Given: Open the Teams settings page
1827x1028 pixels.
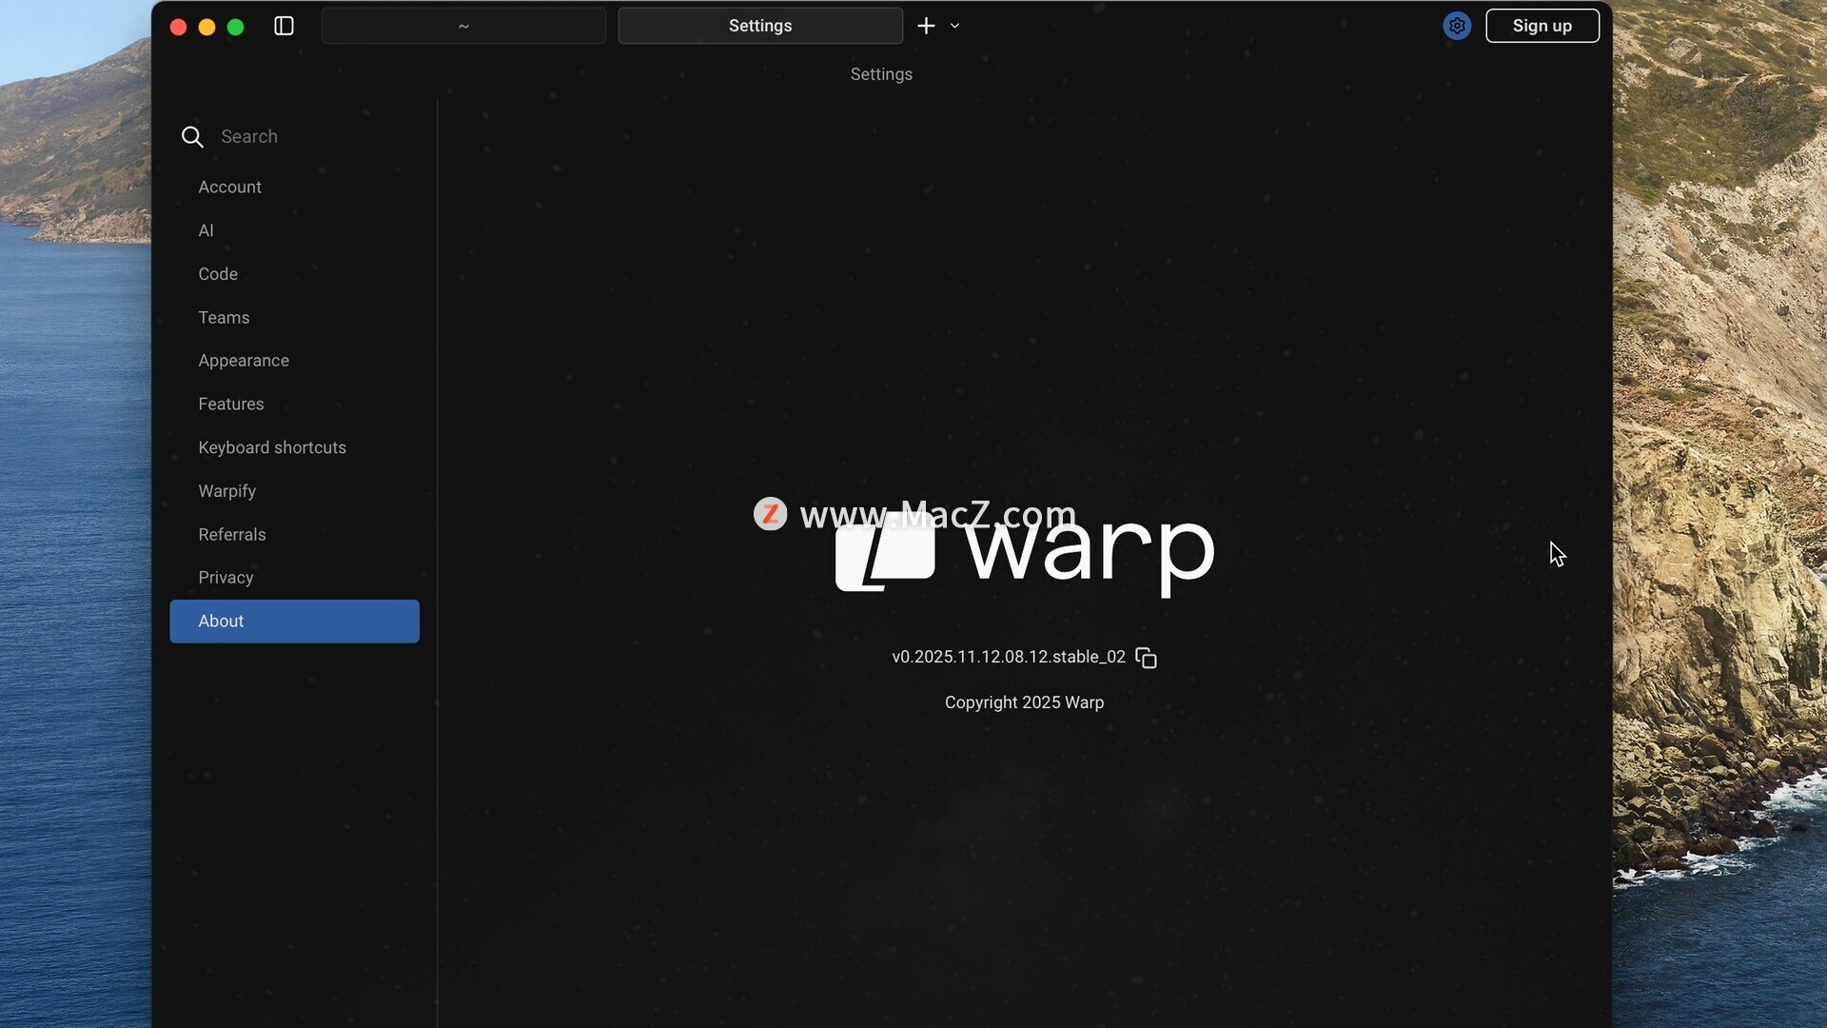Looking at the screenshot, I should [x=224, y=318].
